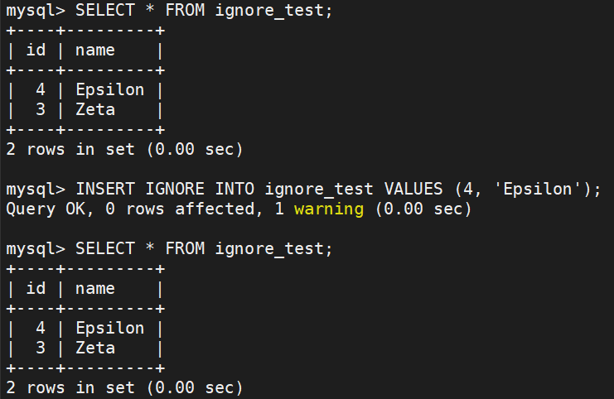Click the yellow warning word
Screen dimensions: 614x399
click(328, 209)
